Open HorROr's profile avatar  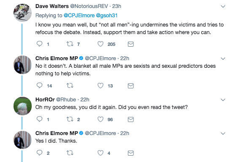pyautogui.click(x=22, y=106)
